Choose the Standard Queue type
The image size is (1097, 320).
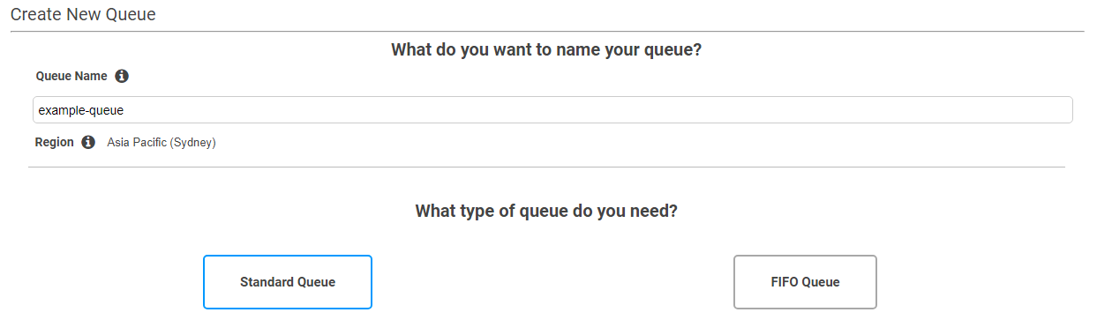click(288, 282)
